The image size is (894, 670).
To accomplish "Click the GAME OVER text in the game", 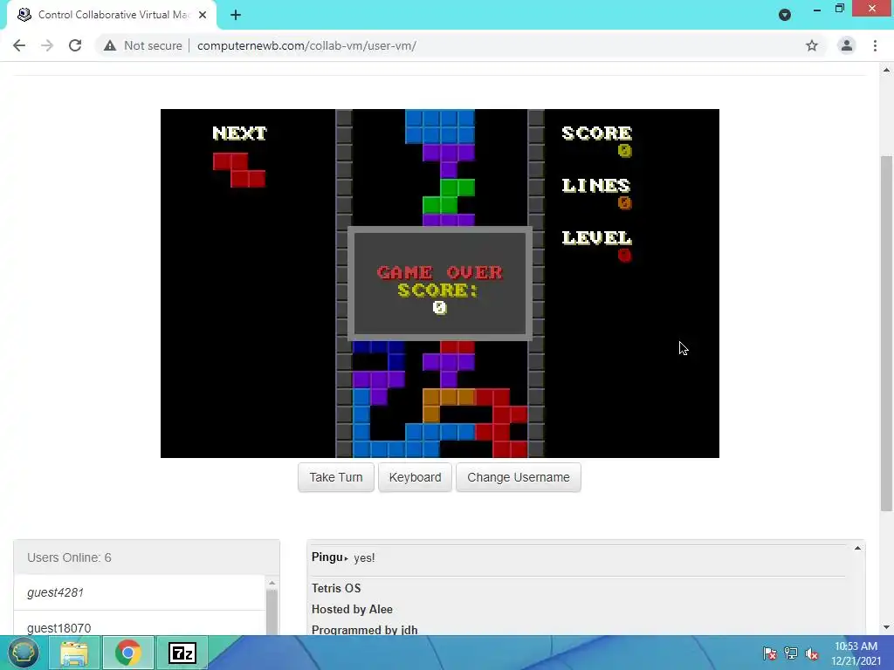I will click(440, 272).
